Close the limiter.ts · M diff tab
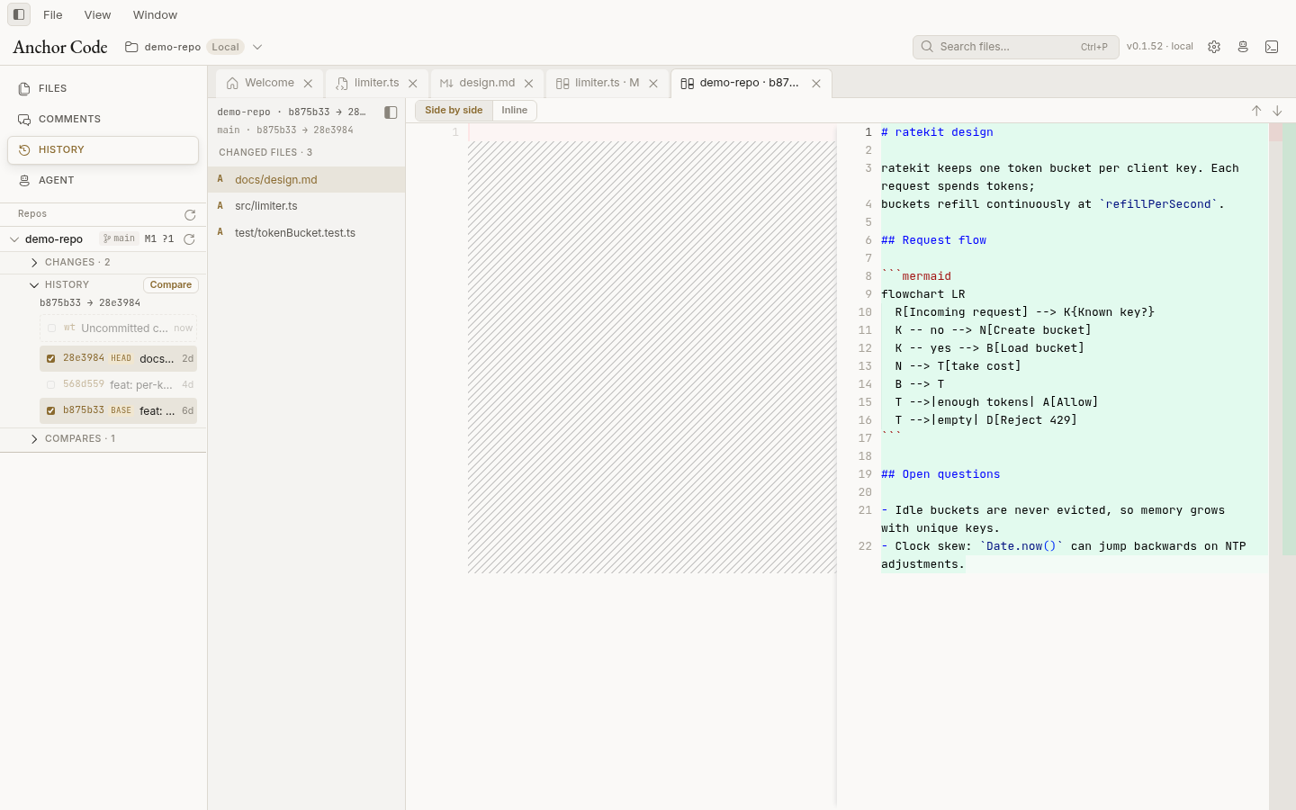Viewport: 1296px width, 810px height. click(x=653, y=84)
